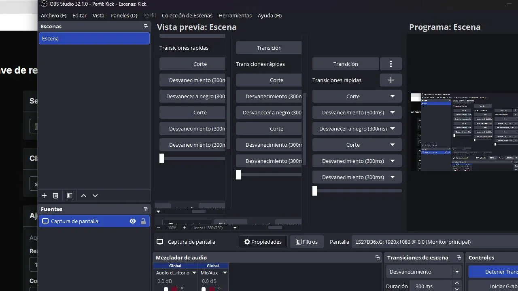Open Filtros for the selected source

307,242
